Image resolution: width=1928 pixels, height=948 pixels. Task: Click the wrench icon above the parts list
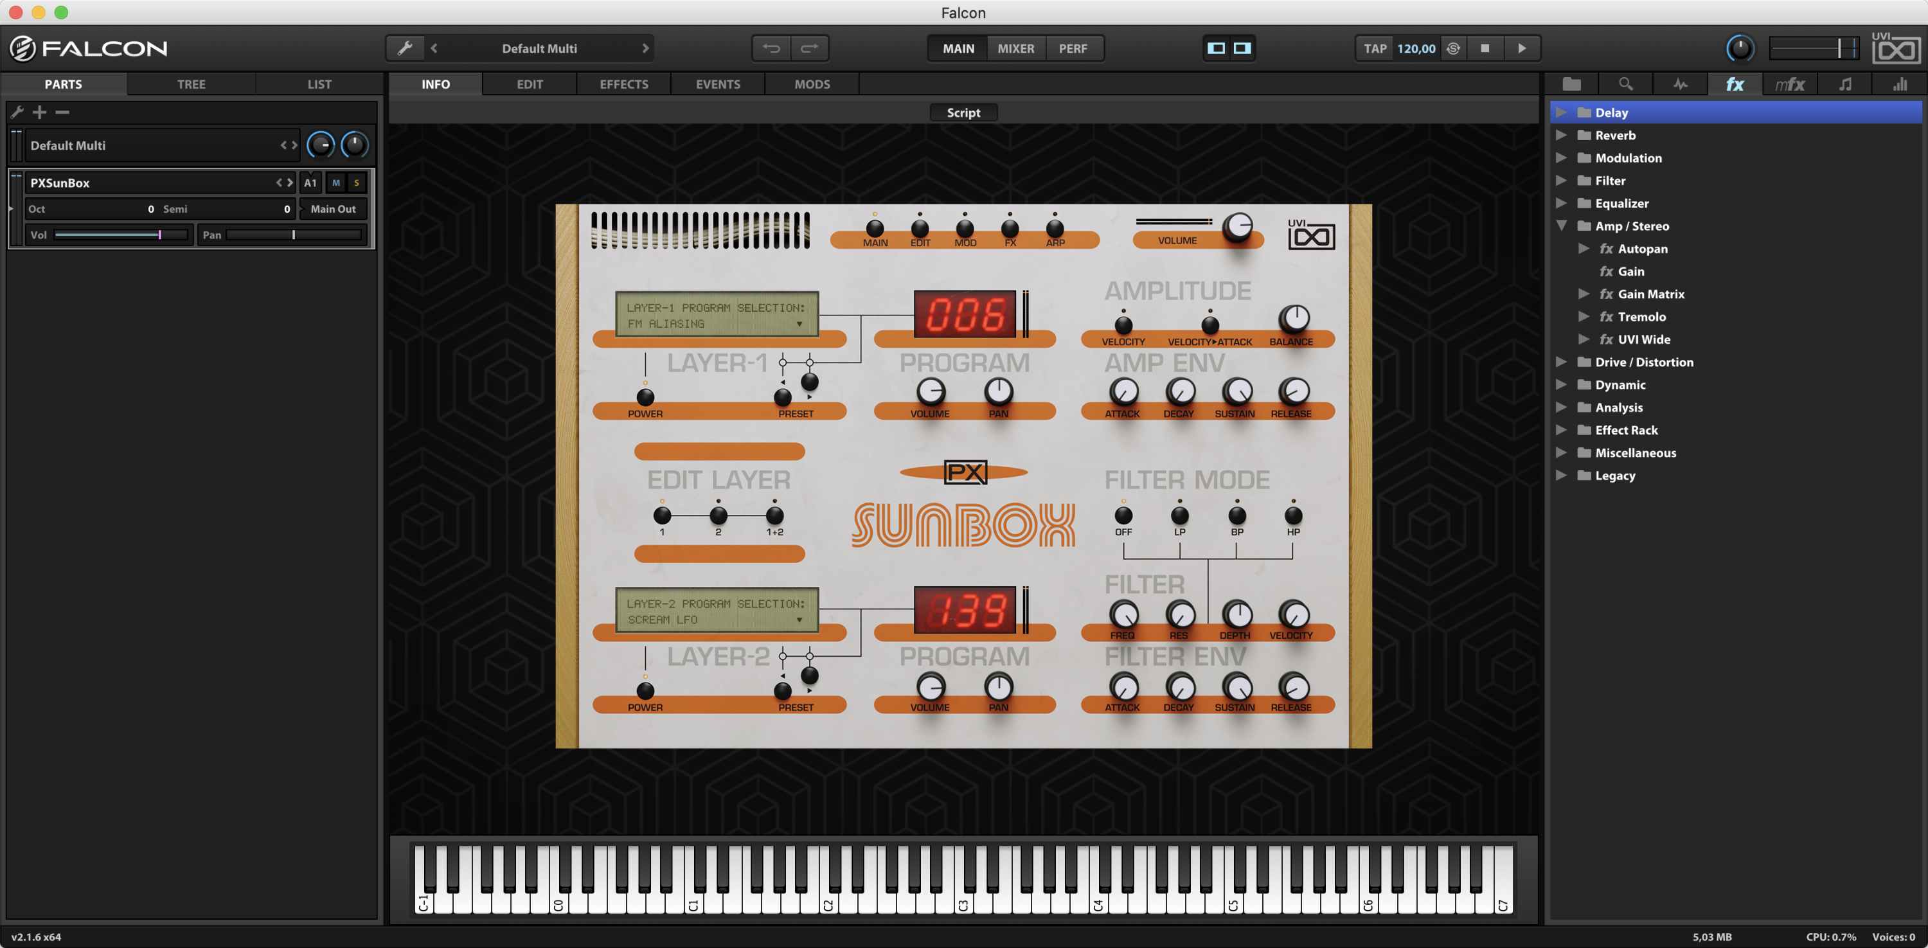pyautogui.click(x=17, y=111)
